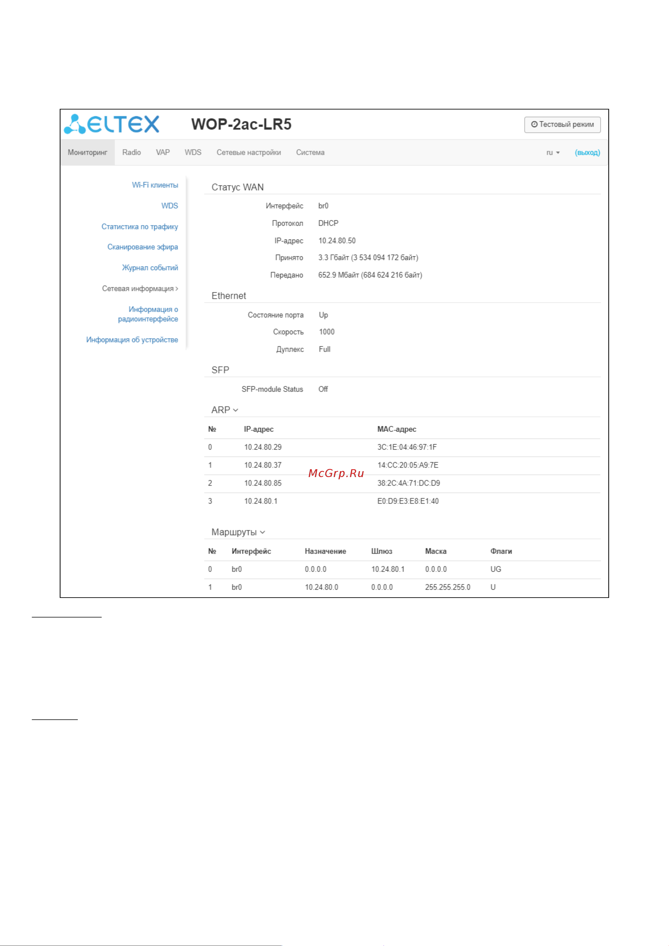Click ARP entry 10.24.80.29
The width and height of the screenshot is (669, 946).
click(x=263, y=447)
